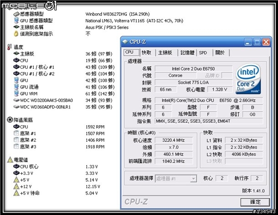Click the CPU-Z title bar app icon
Viewport: 278px width, 215px height.
pos(125,42)
